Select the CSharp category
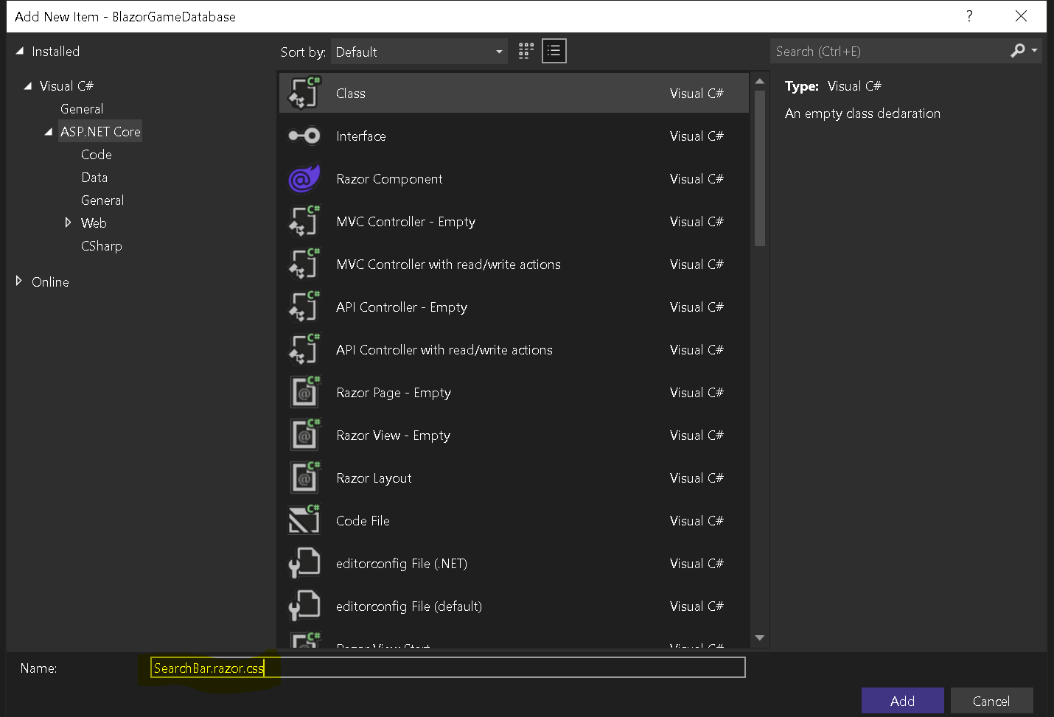Screen dimensions: 1054x717 coord(102,246)
